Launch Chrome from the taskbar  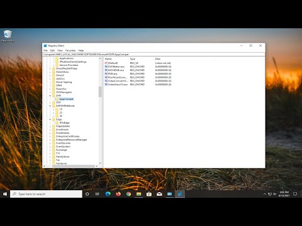coord(128,194)
